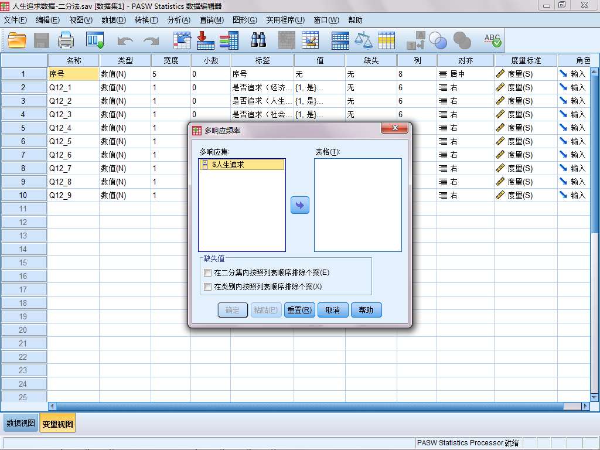This screenshot has width=600, height=450.
Task: Click the ABC spell check icon
Action: coord(492,40)
